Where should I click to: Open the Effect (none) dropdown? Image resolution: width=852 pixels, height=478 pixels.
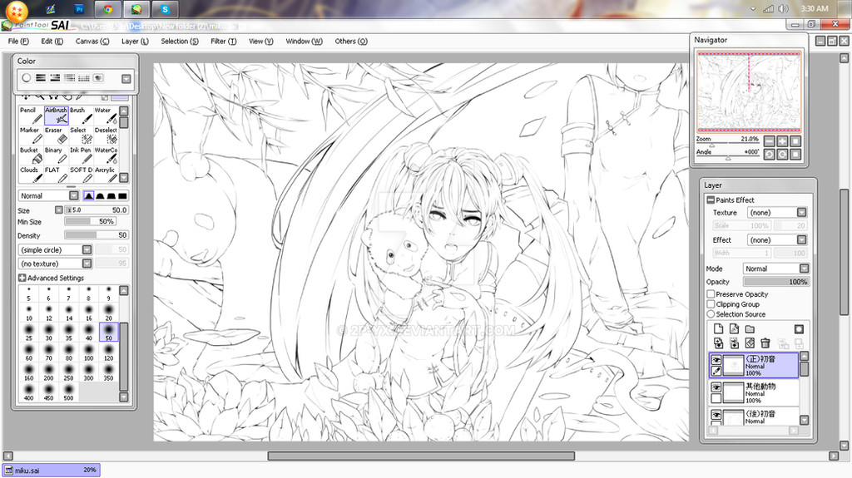pyautogui.click(x=801, y=239)
